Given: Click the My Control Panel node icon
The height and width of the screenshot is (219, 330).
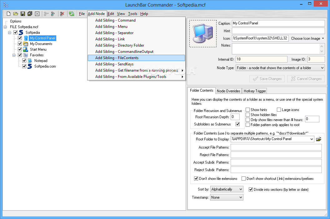Looking at the screenshot, I should pyautogui.click(x=26, y=38).
